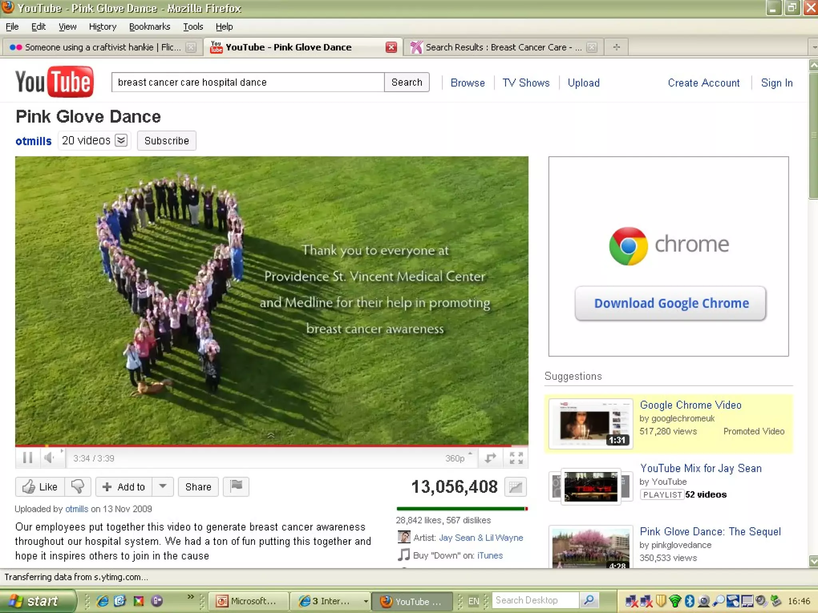Screen dimensions: 818x613
Task: Mute the video with speaker icon
Action: tap(49, 458)
